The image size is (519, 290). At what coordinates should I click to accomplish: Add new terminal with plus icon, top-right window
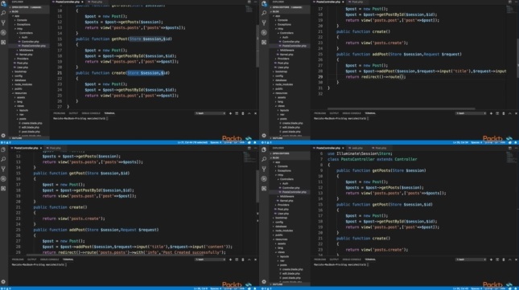point(491,113)
